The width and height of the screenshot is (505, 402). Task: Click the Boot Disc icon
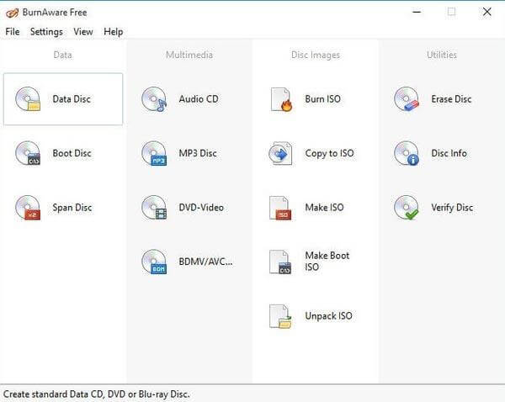tap(28, 153)
